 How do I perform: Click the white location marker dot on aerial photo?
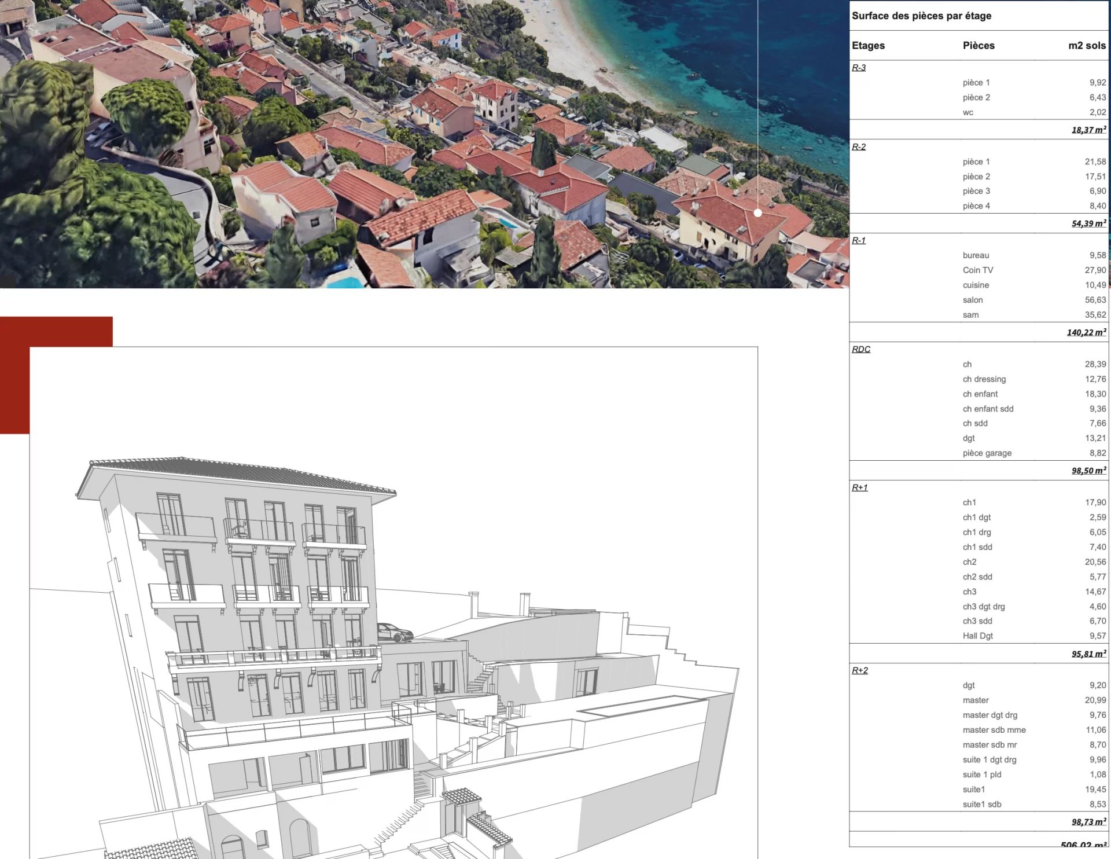tap(757, 213)
